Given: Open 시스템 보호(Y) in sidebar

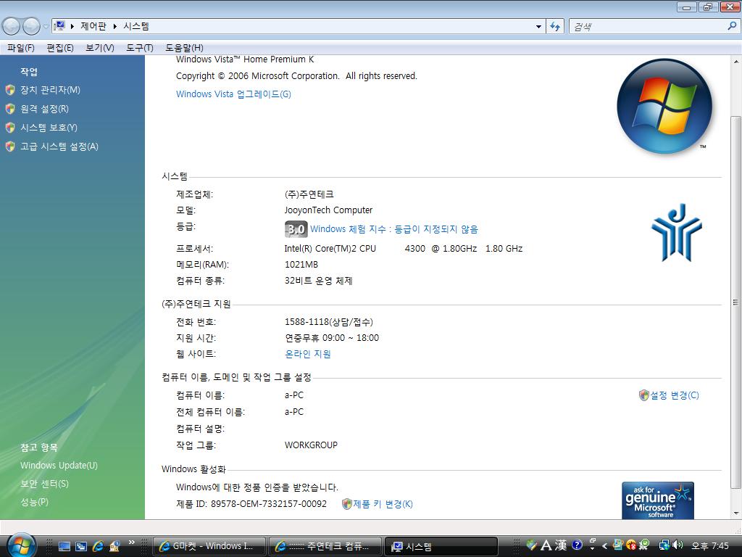Looking at the screenshot, I should click(49, 128).
